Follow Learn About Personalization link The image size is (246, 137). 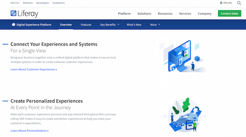coord(30,131)
